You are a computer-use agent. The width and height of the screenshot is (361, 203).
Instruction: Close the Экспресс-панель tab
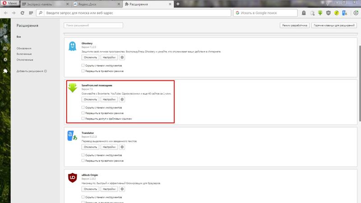pos(67,4)
